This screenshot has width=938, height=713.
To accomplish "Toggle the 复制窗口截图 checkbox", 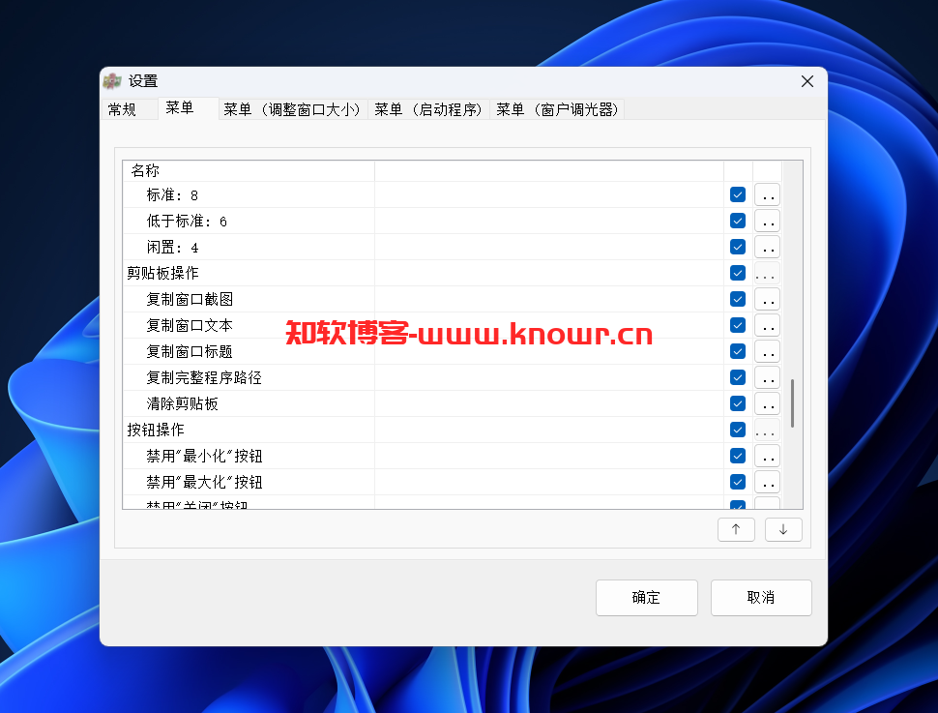I will click(x=738, y=299).
